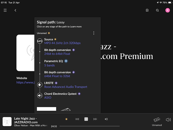Skip to previous track
The height and width of the screenshot is (130, 173).
point(77,119)
